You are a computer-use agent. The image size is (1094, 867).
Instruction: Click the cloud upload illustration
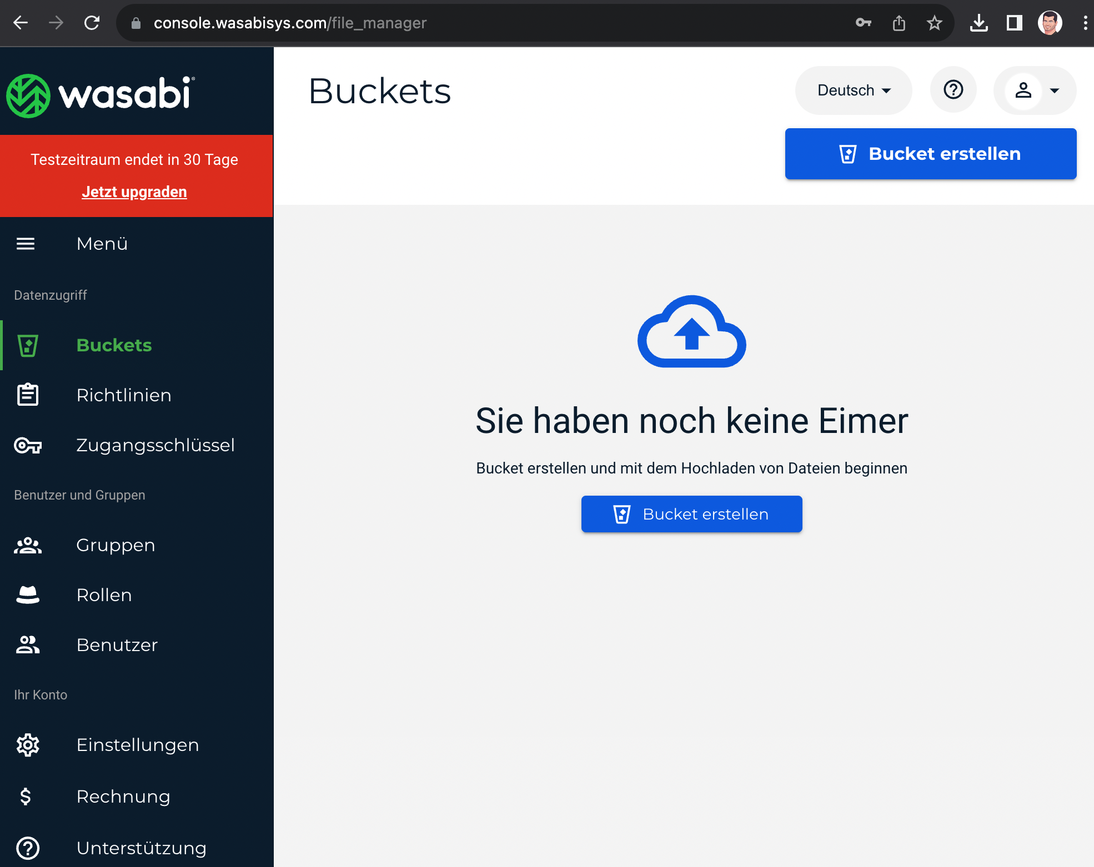click(x=691, y=331)
